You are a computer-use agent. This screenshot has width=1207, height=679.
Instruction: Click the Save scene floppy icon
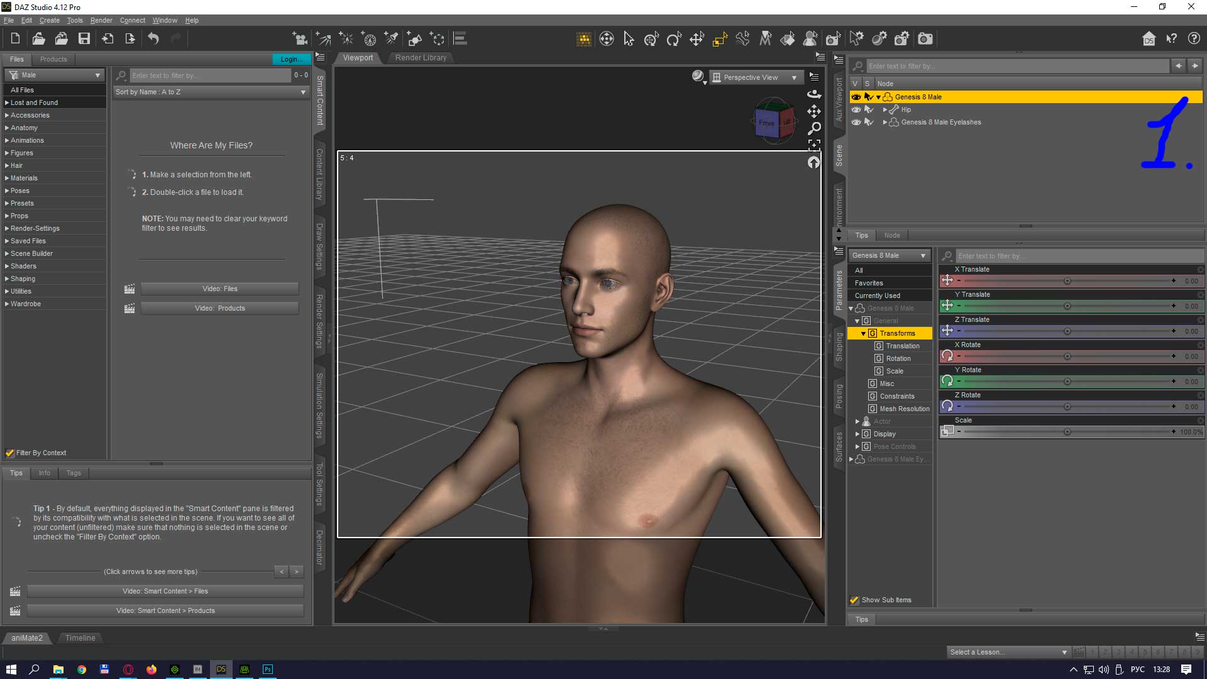click(84, 39)
